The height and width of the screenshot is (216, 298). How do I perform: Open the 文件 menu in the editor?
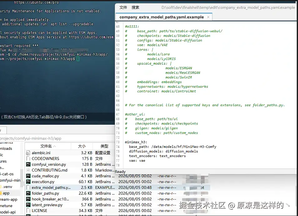[x=123, y=7]
